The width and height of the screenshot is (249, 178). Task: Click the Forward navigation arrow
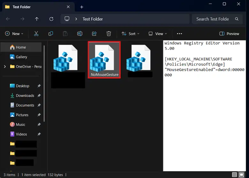(x=22, y=19)
